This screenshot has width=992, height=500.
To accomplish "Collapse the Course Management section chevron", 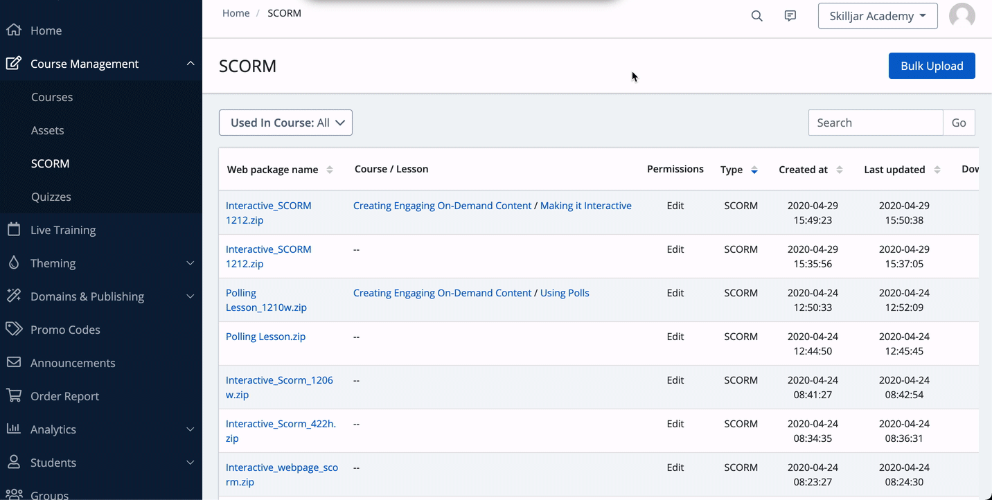I will click(191, 63).
